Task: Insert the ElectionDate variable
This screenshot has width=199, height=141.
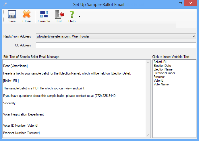Action: pyautogui.click(x=162, y=66)
